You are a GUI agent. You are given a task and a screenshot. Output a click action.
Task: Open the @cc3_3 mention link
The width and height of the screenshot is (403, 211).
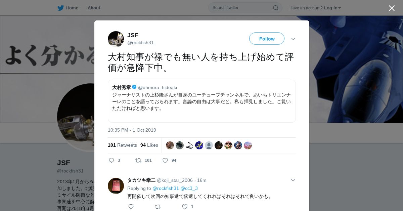pos(189,188)
